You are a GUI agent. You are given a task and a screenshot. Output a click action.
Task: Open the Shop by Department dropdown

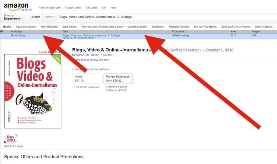13,17
